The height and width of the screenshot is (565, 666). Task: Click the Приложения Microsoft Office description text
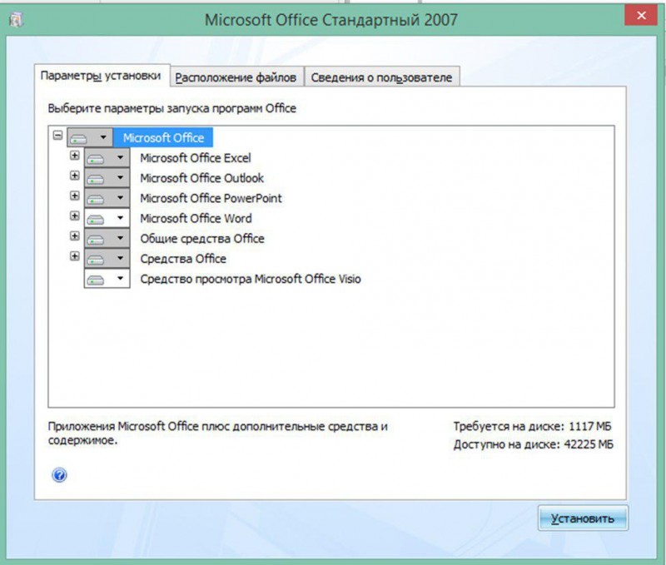(218, 433)
